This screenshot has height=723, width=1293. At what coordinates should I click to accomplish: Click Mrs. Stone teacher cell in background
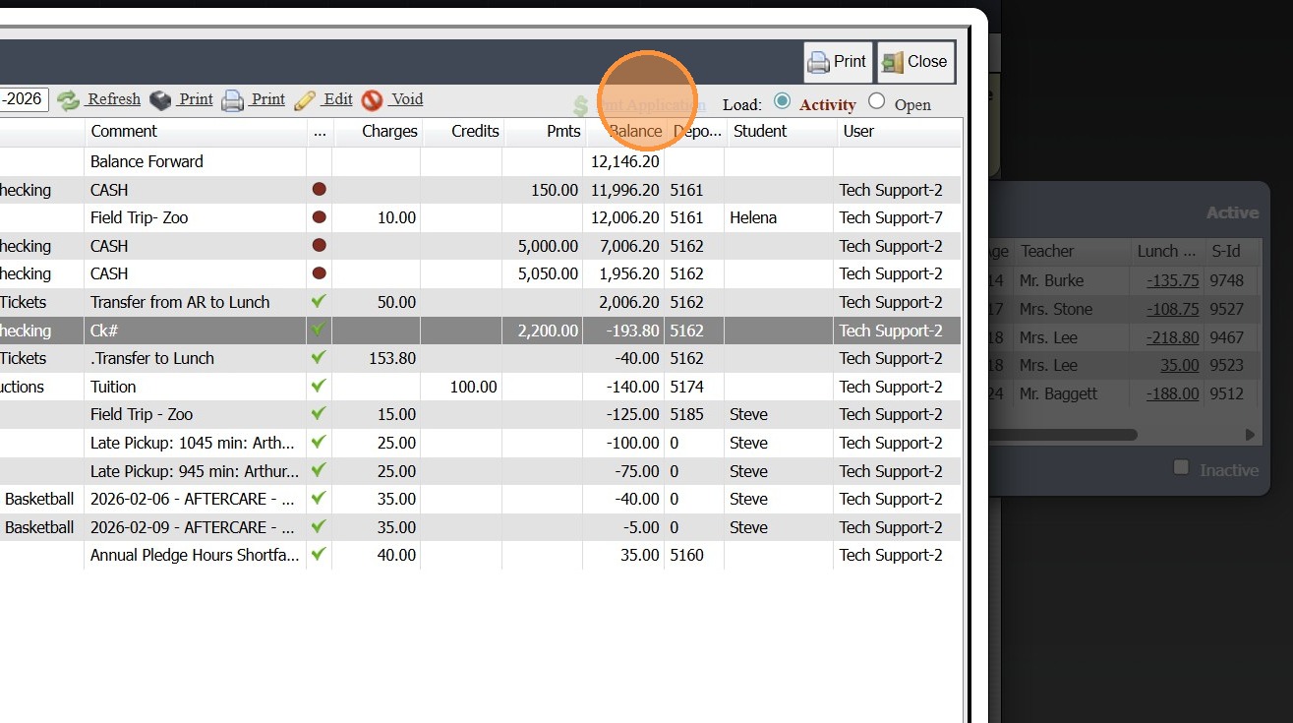(x=1056, y=309)
